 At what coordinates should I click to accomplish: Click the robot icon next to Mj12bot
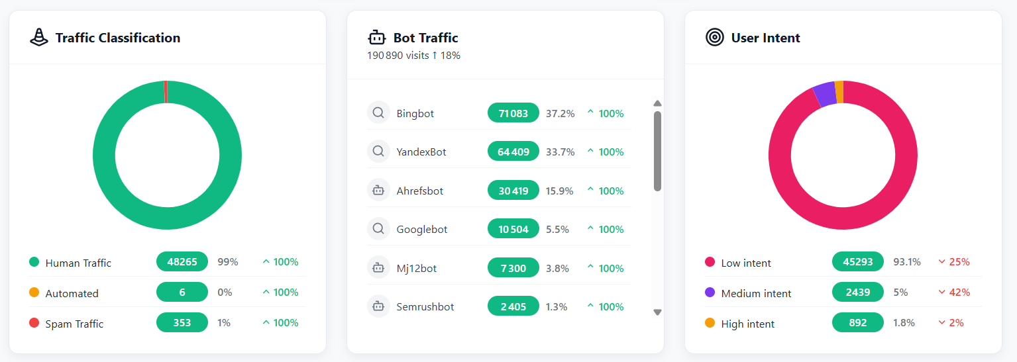click(378, 268)
